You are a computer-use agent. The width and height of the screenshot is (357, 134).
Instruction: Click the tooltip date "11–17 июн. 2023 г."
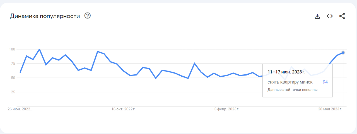[x=286, y=72]
